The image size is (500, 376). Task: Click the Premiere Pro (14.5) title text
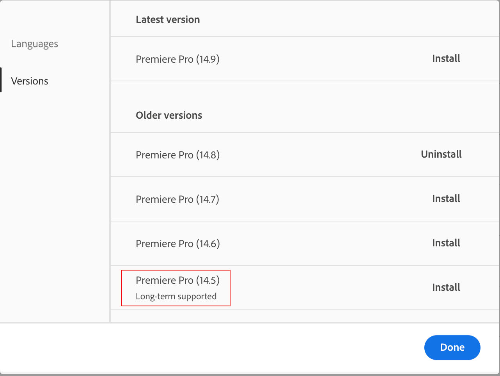pyautogui.click(x=177, y=280)
